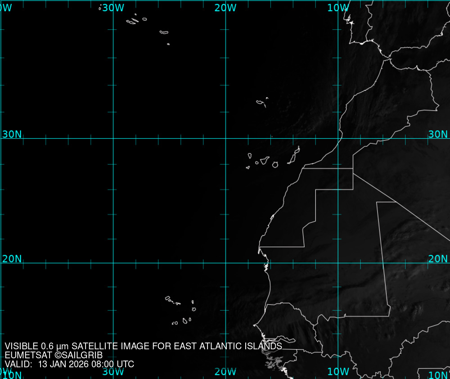
Task: Click the 10W longitude label at top
Action: [x=338, y=8]
